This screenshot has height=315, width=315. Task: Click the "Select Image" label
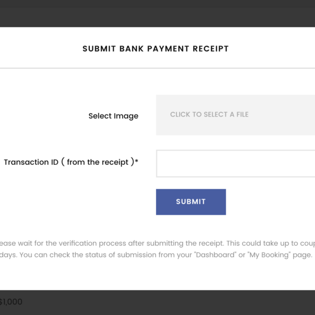coord(113,116)
